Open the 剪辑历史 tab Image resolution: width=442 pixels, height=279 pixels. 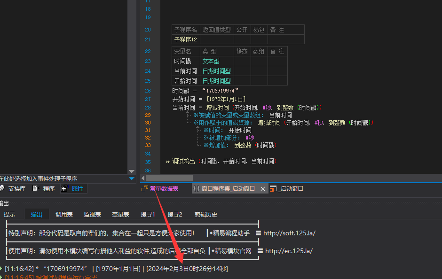[206, 215]
